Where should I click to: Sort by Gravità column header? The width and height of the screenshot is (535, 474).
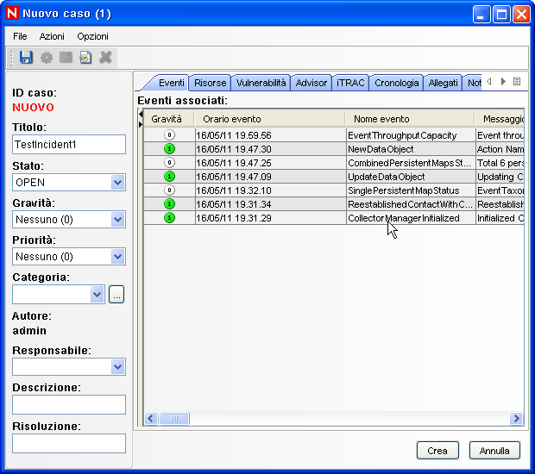tap(169, 119)
